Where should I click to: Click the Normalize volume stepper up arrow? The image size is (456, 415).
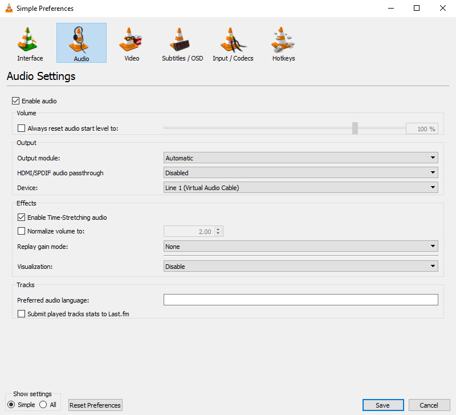coord(218,228)
